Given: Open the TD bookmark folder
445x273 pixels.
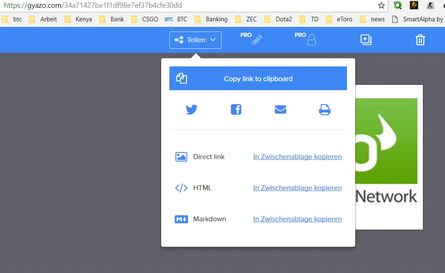Looking at the screenshot, I should (x=309, y=19).
